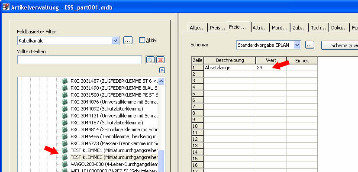358x172 pixels.
Task: Select PXC.3044814 2-stöckige Klemme entry
Action: pyautogui.click(x=114, y=129)
